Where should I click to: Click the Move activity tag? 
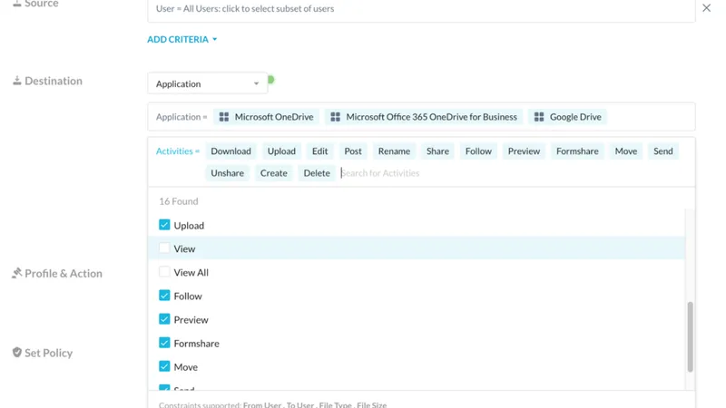(x=626, y=151)
